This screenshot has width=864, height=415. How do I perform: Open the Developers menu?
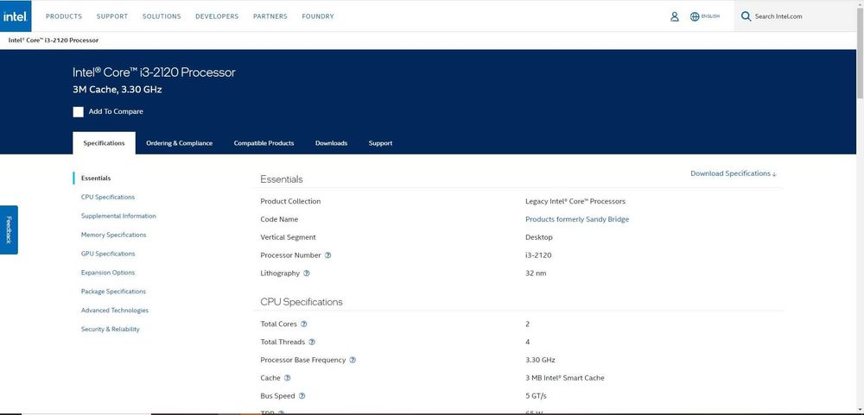coord(217,16)
